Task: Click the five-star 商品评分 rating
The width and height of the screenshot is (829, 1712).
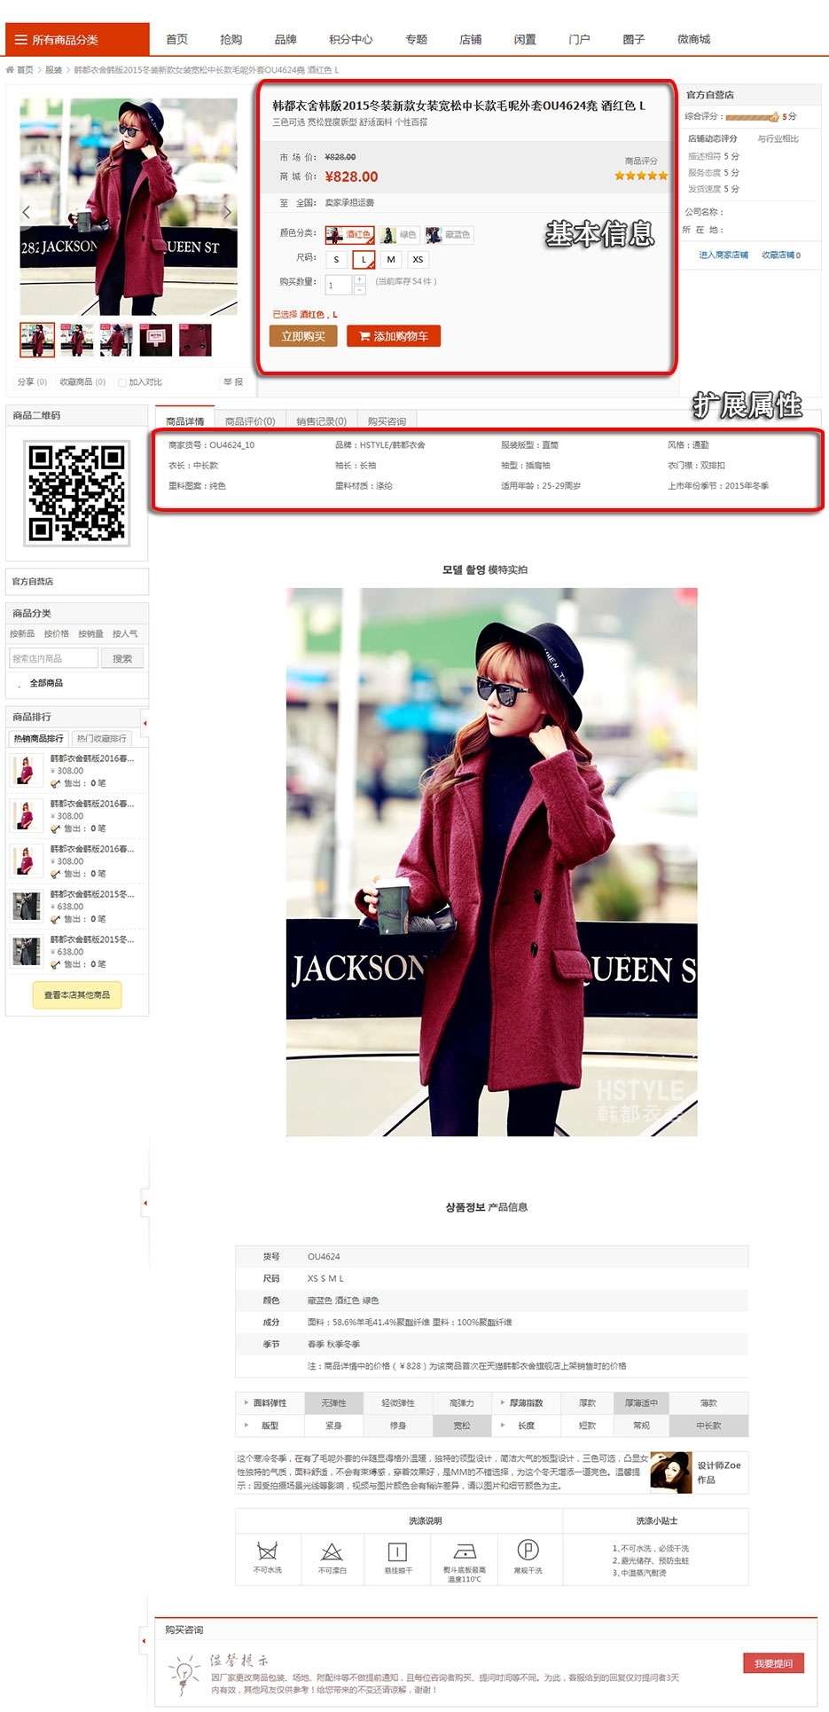Action: [x=641, y=176]
